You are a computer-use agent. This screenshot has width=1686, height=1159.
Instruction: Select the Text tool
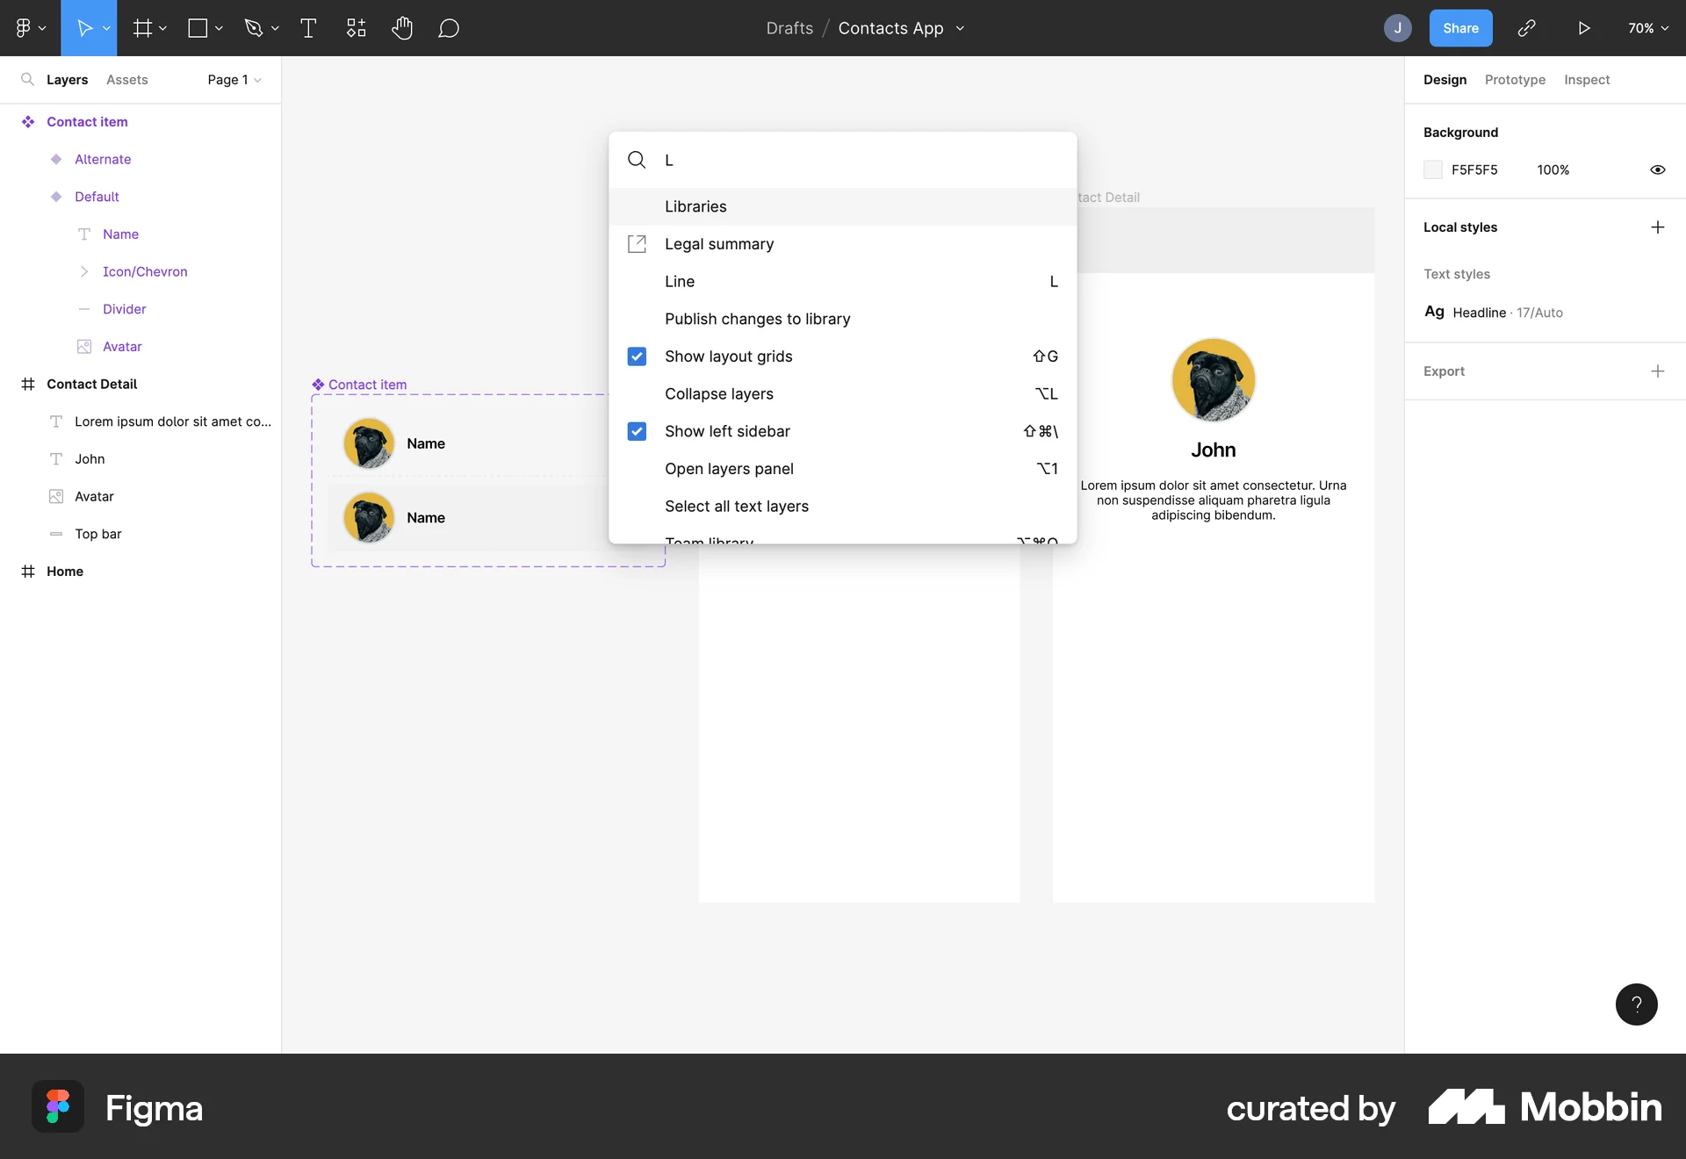tap(308, 27)
